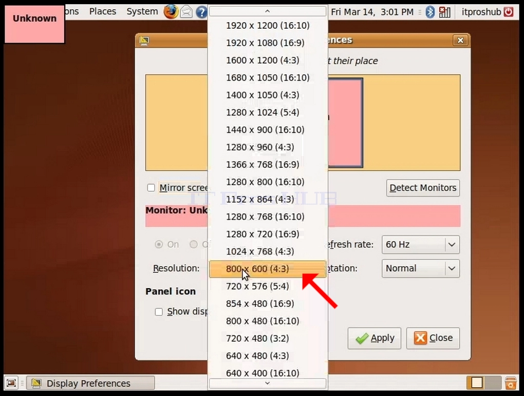This screenshot has height=396, width=524.
Task: Click the red power button icon
Action: point(509,12)
